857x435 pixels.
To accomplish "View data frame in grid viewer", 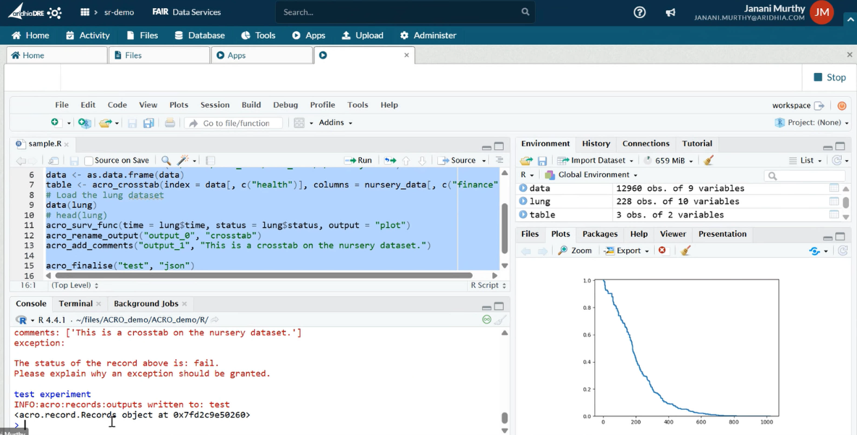I will click(x=834, y=188).
